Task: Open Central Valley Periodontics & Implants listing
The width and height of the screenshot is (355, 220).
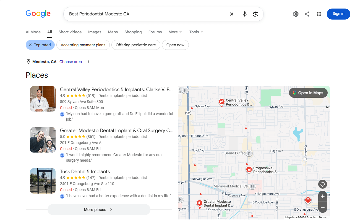Action: point(116,89)
